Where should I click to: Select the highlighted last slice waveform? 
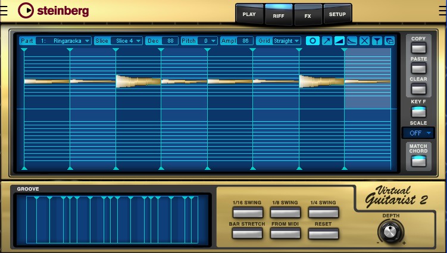[x=367, y=81]
